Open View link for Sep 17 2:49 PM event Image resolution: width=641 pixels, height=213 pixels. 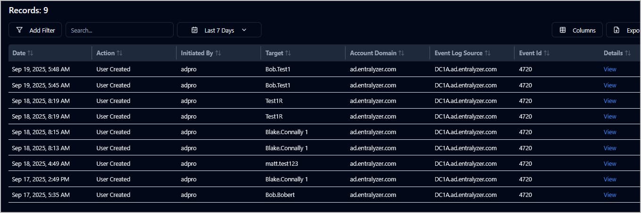pyautogui.click(x=610, y=179)
